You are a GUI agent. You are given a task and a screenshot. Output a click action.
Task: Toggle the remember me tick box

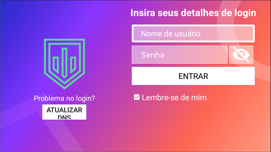137,97
